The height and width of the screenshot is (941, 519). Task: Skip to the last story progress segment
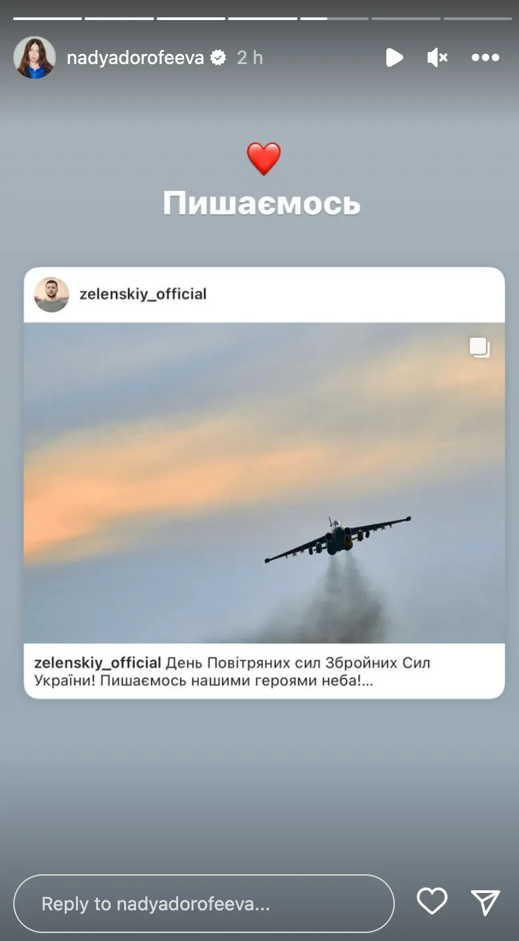(x=478, y=18)
